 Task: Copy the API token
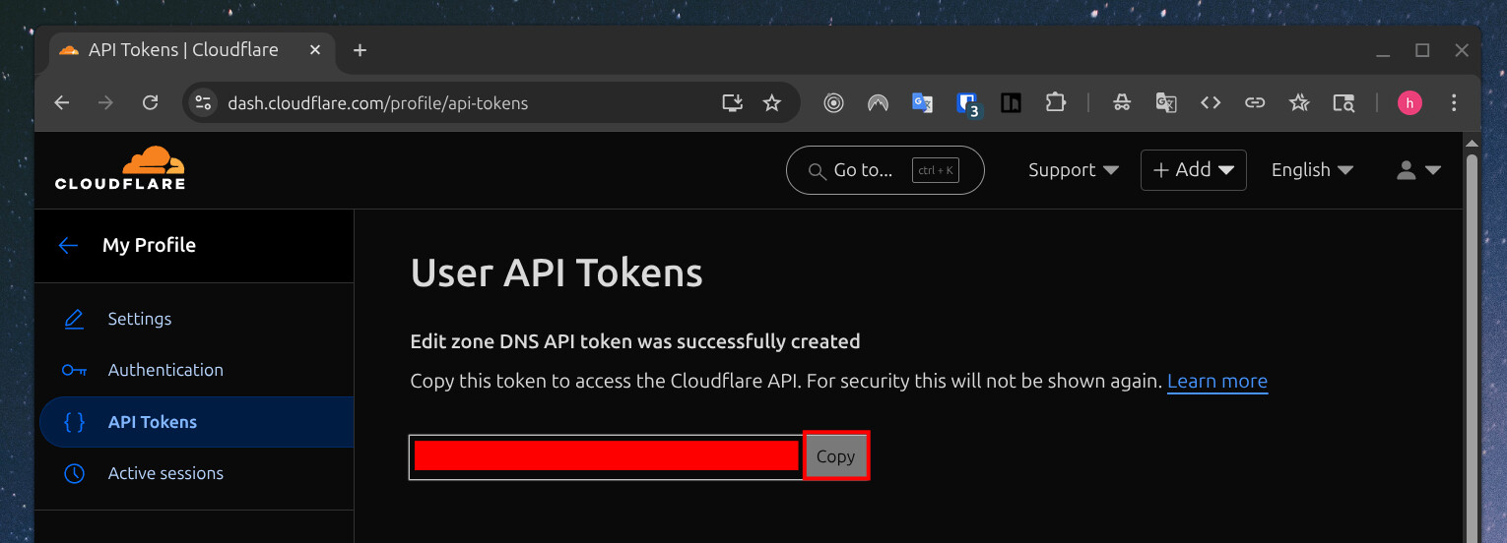[x=835, y=456]
